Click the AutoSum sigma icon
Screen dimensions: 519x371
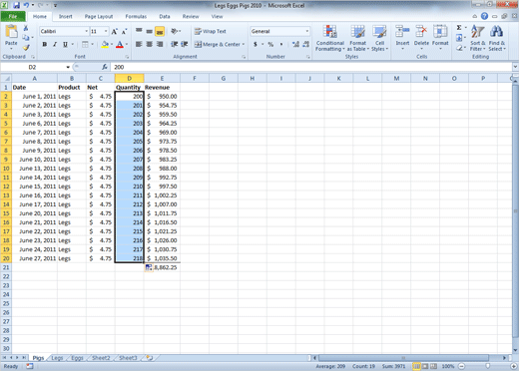tap(459, 28)
